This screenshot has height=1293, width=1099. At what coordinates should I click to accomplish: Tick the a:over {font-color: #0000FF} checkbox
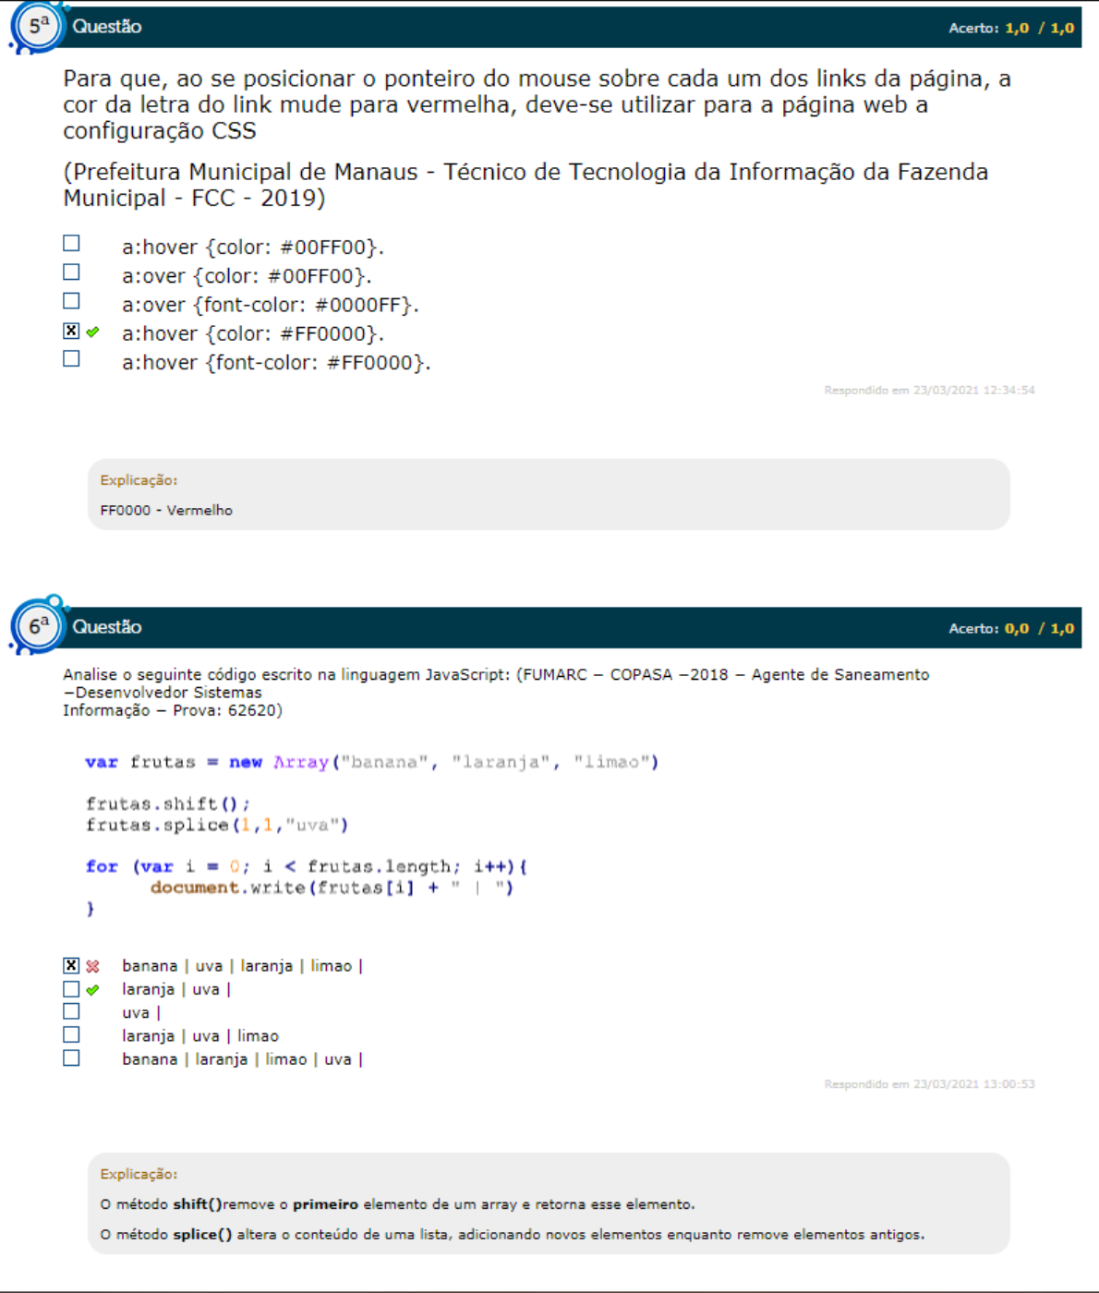(71, 301)
